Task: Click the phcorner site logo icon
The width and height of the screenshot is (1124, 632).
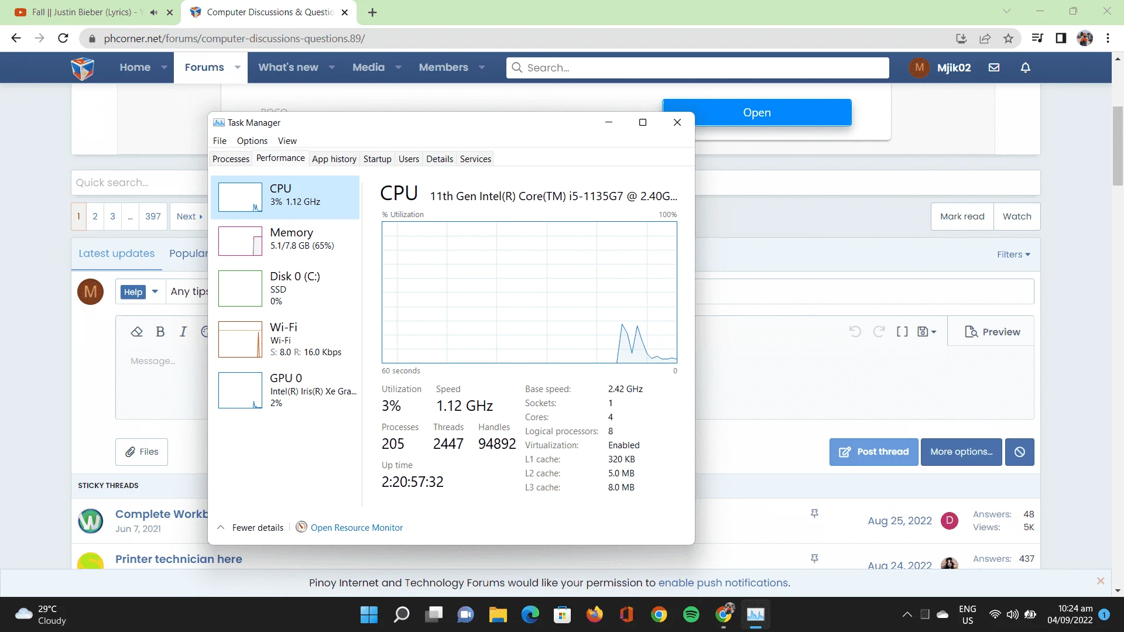Action: pos(83,68)
